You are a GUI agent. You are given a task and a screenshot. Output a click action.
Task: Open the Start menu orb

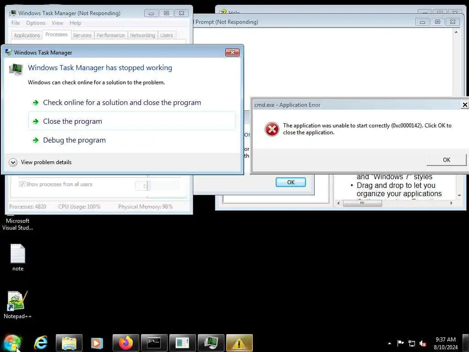[x=12, y=343]
